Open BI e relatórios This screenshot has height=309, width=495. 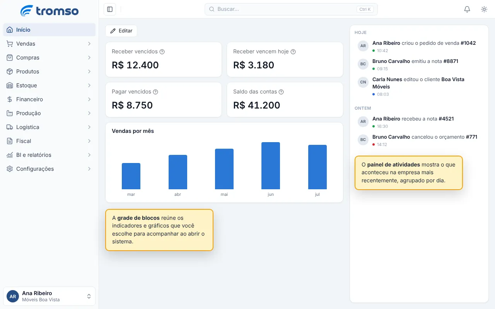49,155
